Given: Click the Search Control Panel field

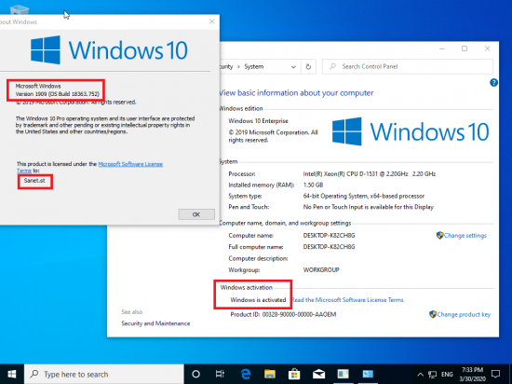Looking at the screenshot, I should pos(407,67).
